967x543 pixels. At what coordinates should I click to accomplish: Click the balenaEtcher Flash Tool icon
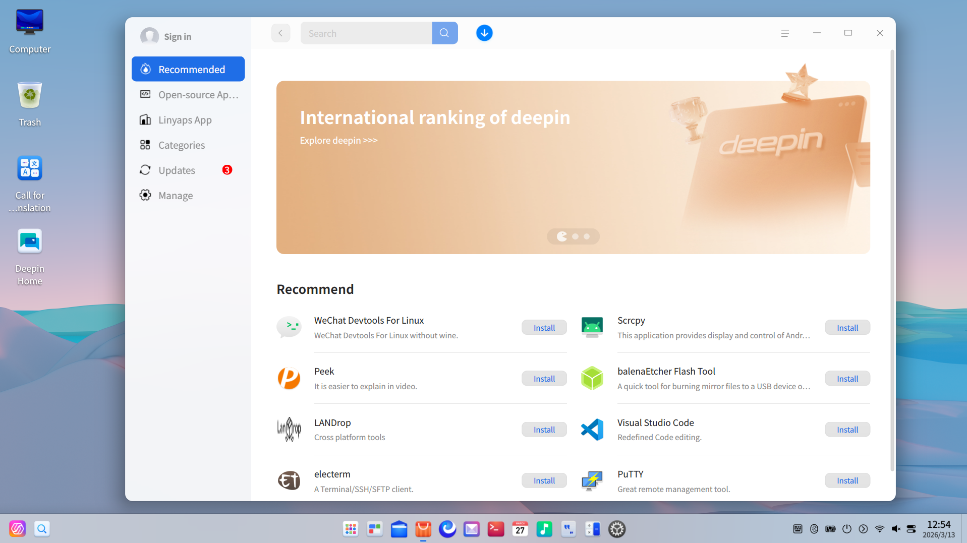point(592,378)
